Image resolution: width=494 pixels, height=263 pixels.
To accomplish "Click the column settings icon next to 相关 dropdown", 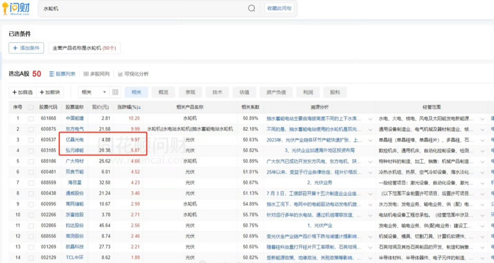I will coord(115,92).
